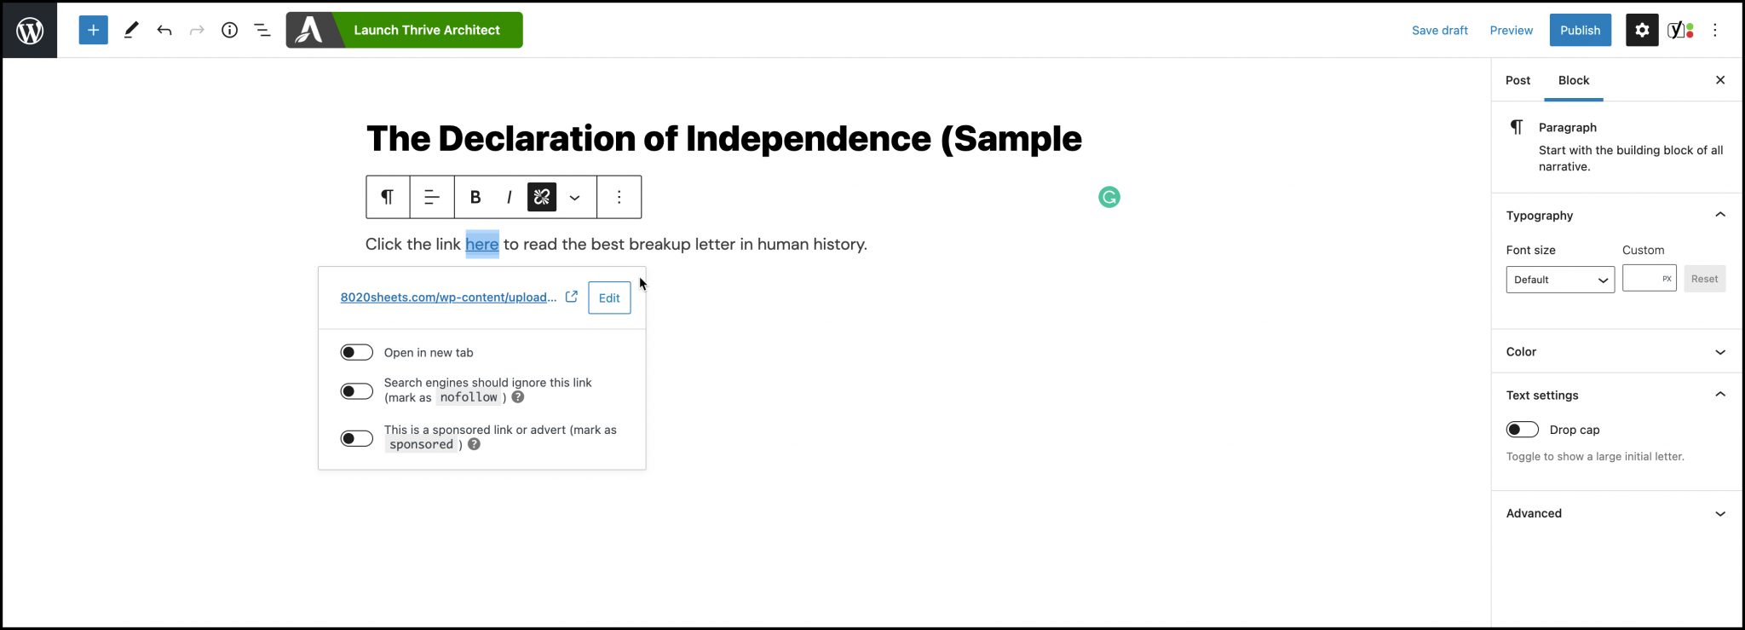Open the document details info icon
Image resolution: width=1745 pixels, height=630 pixels.
229,31
